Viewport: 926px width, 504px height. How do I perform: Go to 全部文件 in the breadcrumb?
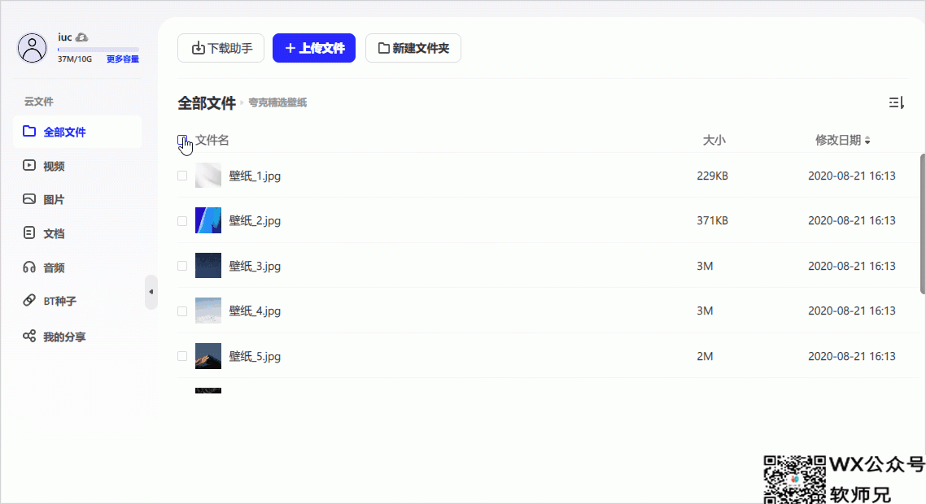(207, 103)
